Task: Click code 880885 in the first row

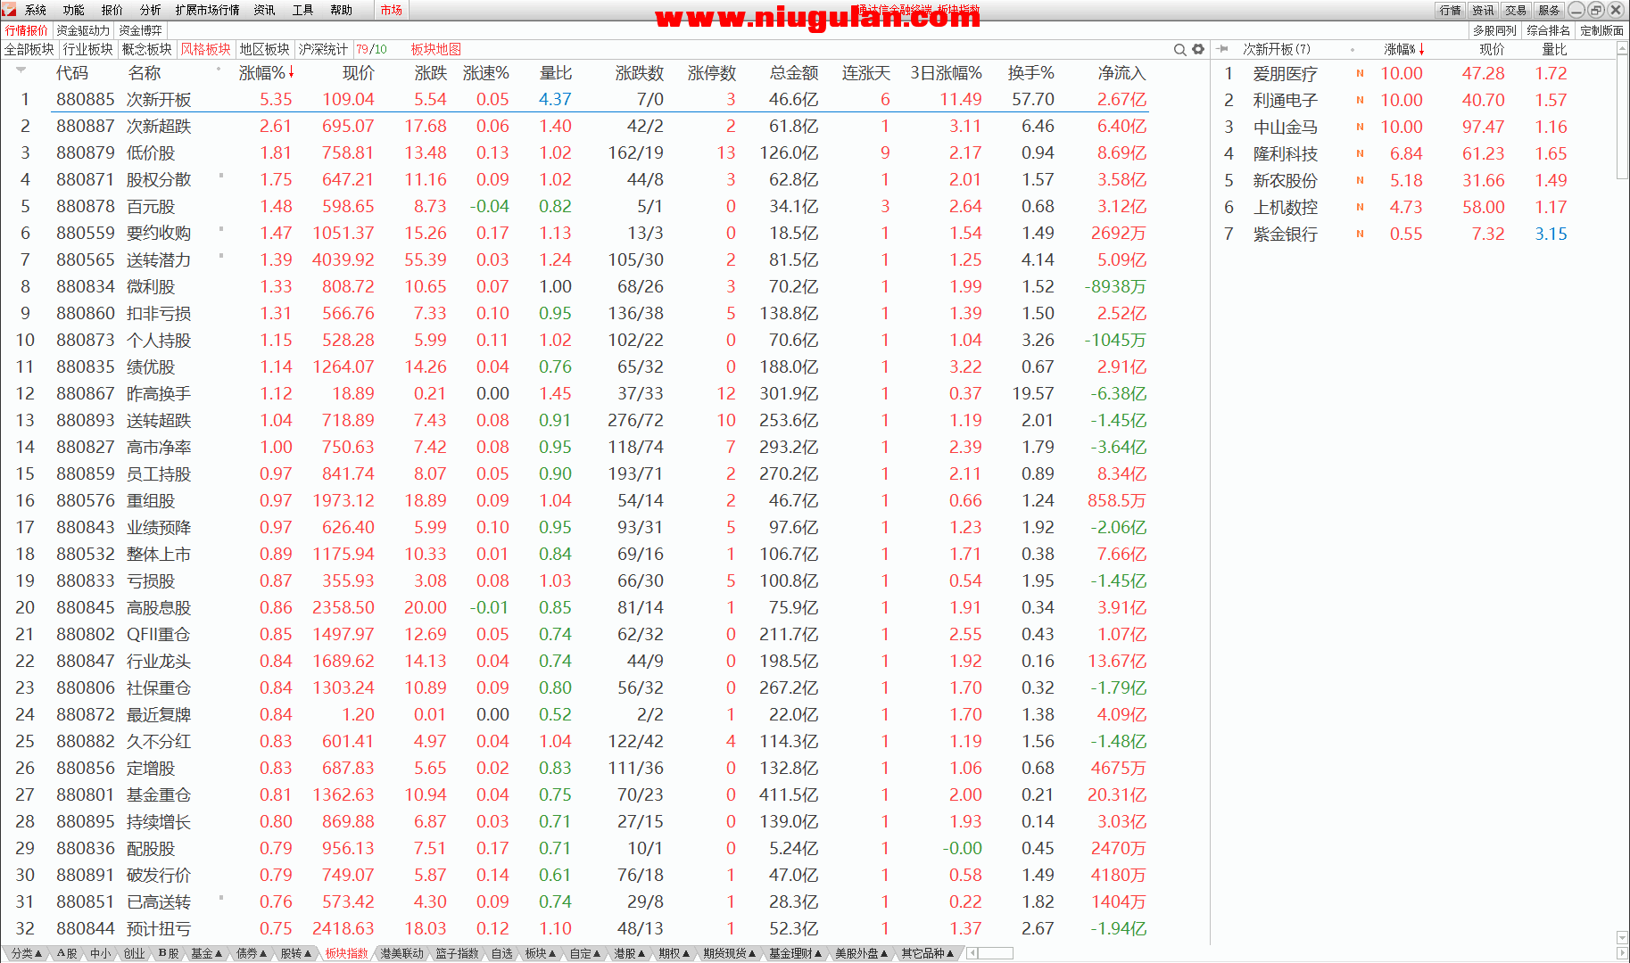Action: [x=86, y=99]
